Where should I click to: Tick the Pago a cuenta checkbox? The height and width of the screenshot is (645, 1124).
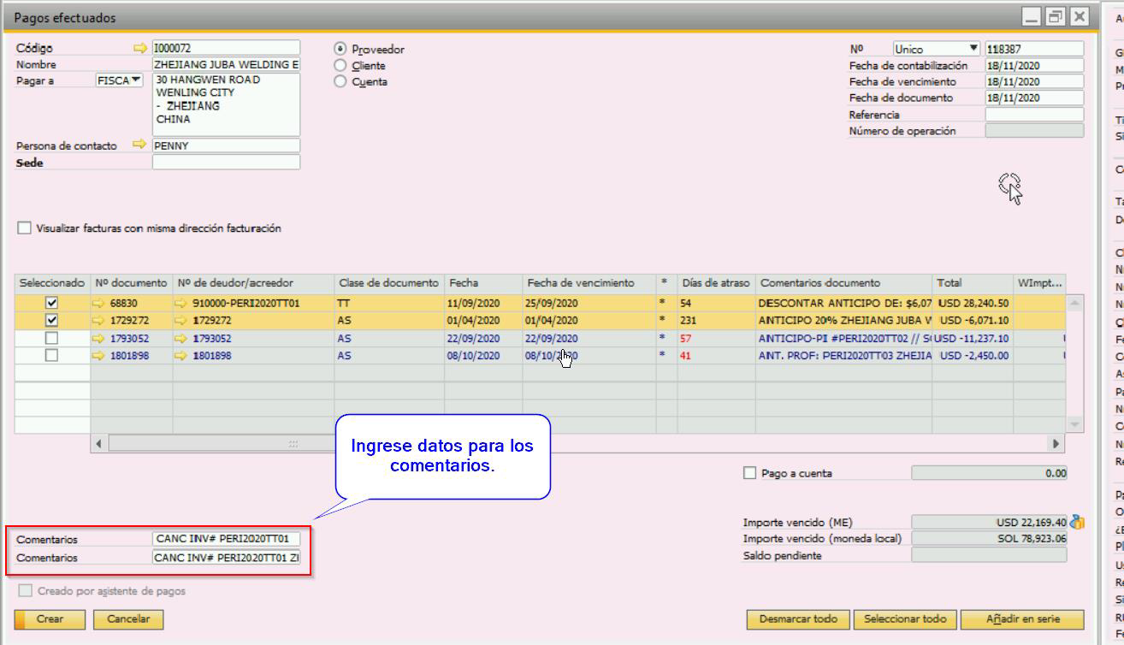[x=750, y=473]
